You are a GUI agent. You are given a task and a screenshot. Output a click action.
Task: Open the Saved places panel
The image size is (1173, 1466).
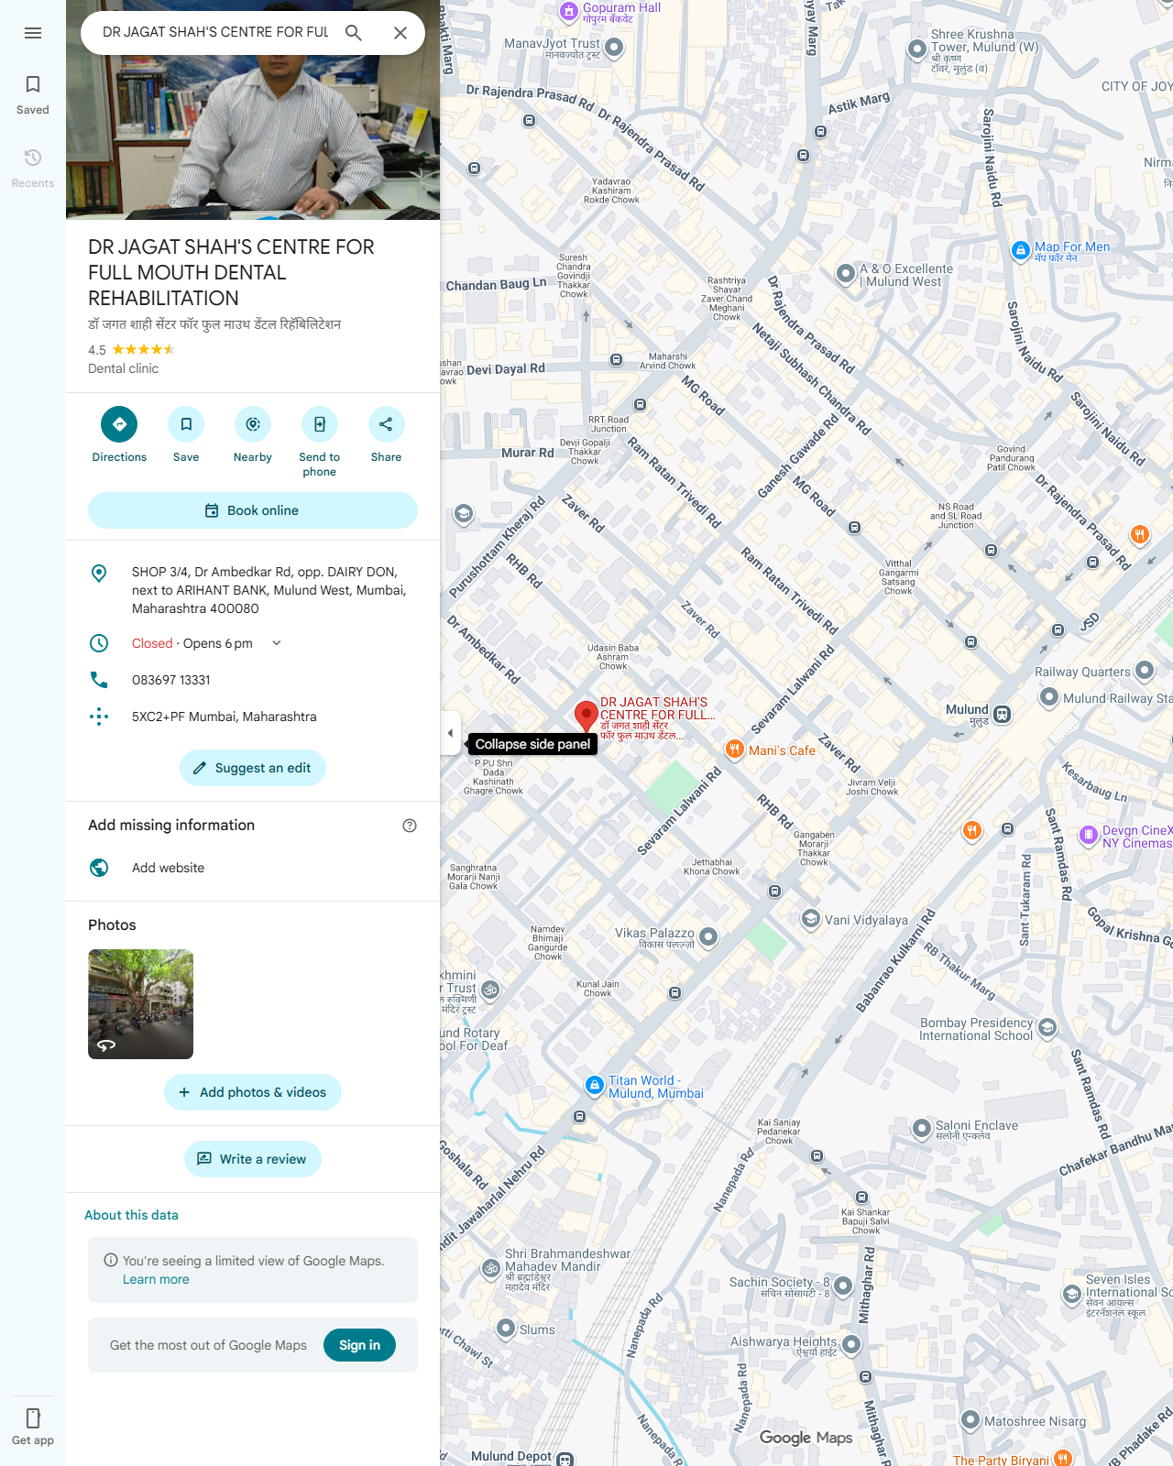pos(33,95)
